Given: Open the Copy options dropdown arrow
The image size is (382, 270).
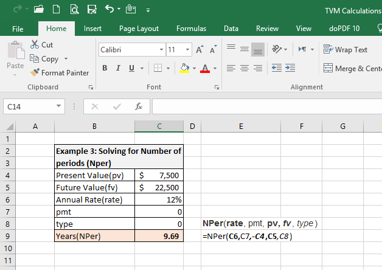Looking at the screenshot, I should click(66, 59).
